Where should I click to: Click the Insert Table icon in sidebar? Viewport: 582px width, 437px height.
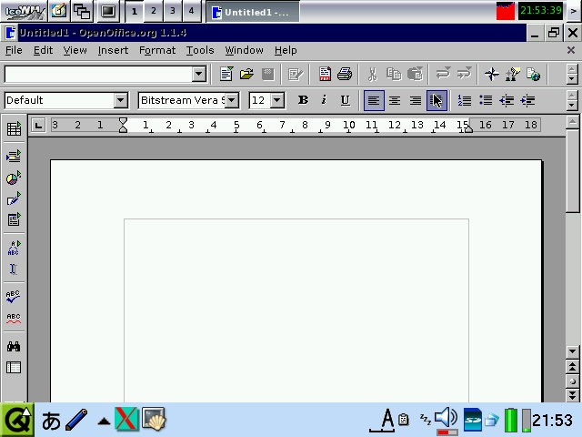(x=14, y=130)
